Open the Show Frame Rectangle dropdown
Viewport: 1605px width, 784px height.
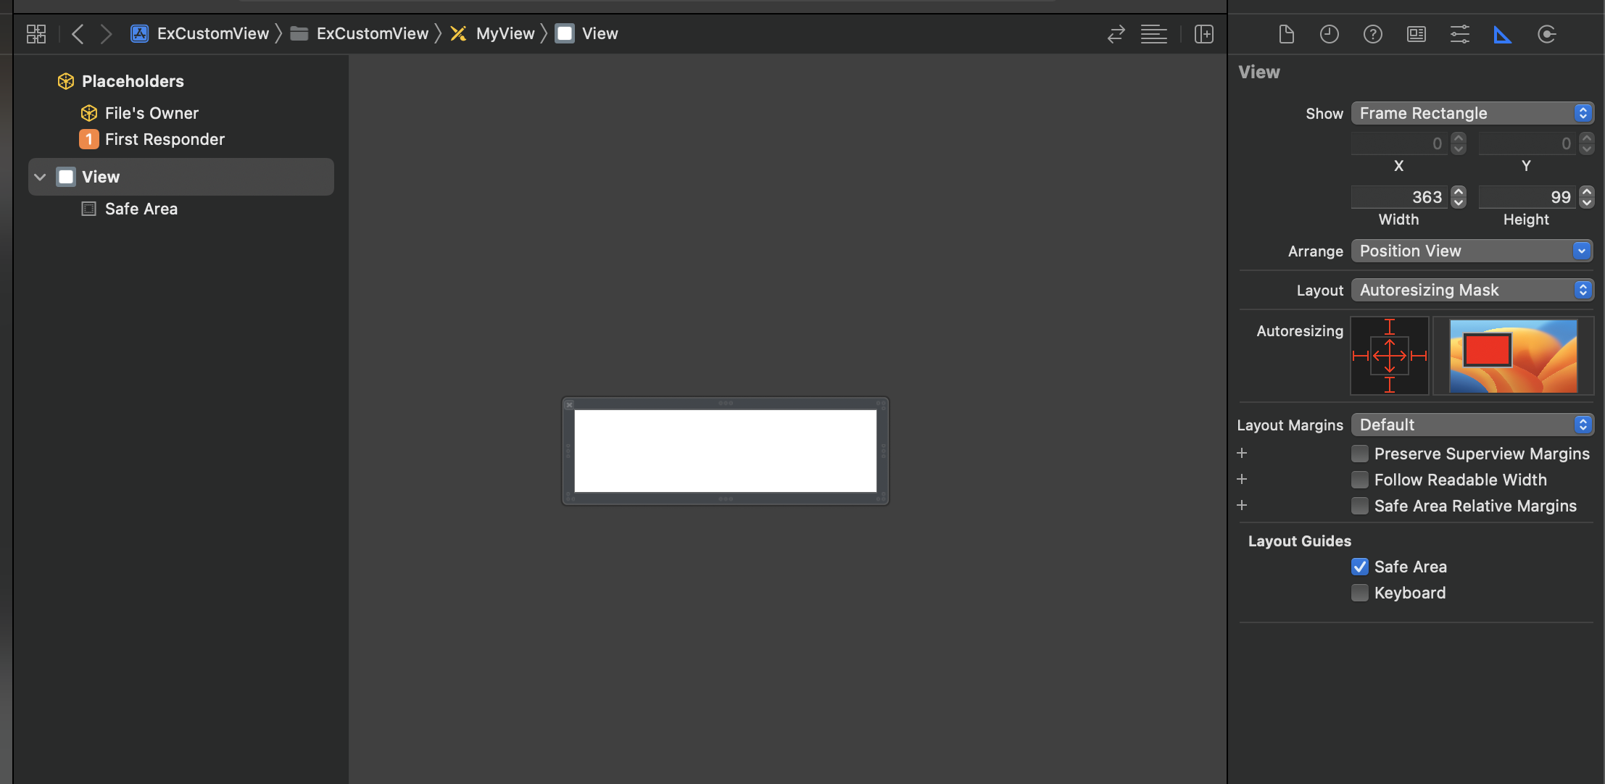click(x=1472, y=113)
